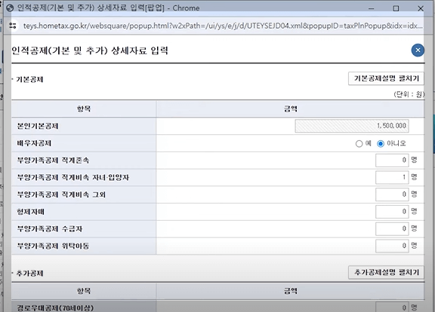This screenshot has height=312, width=435.
Task: Click the 부양가족공제 수급자 label
Action: [x=50, y=229]
